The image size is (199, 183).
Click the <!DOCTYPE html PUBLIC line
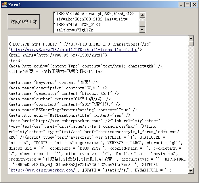click(x=80, y=44)
